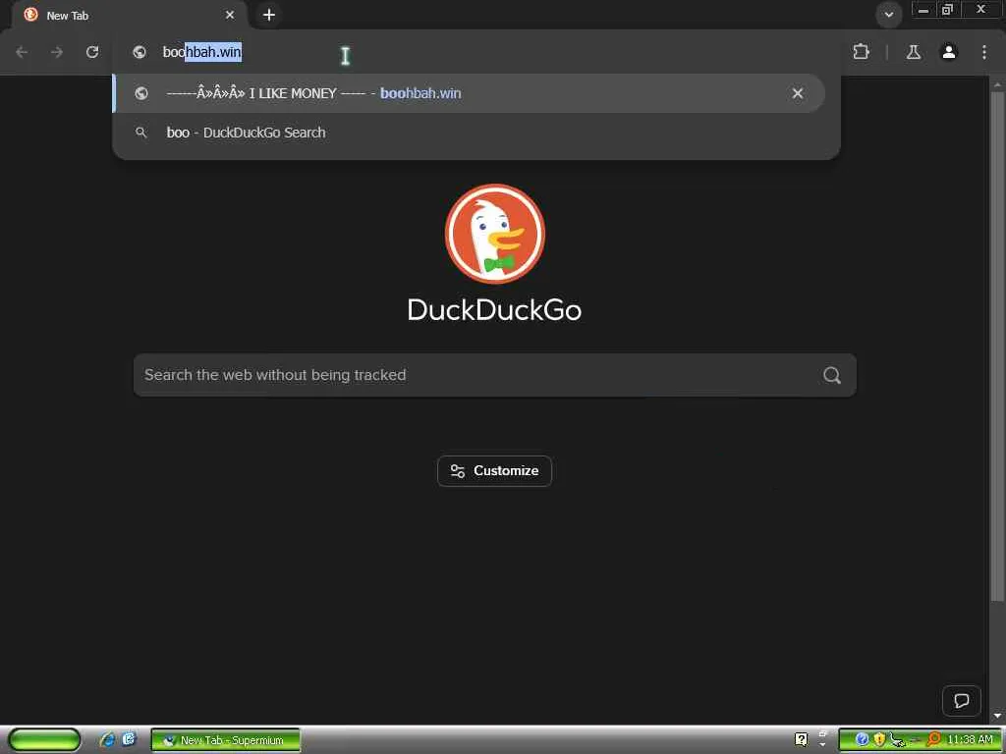Viewport: 1006px width, 754px height.
Task: Open a new tab with the plus button
Action: click(269, 15)
